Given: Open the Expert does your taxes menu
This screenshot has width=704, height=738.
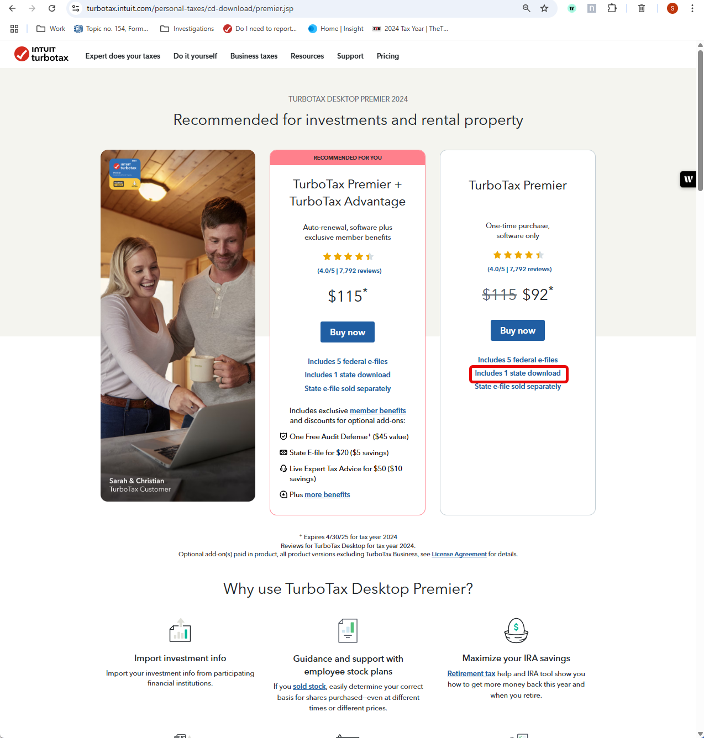Looking at the screenshot, I should point(123,56).
